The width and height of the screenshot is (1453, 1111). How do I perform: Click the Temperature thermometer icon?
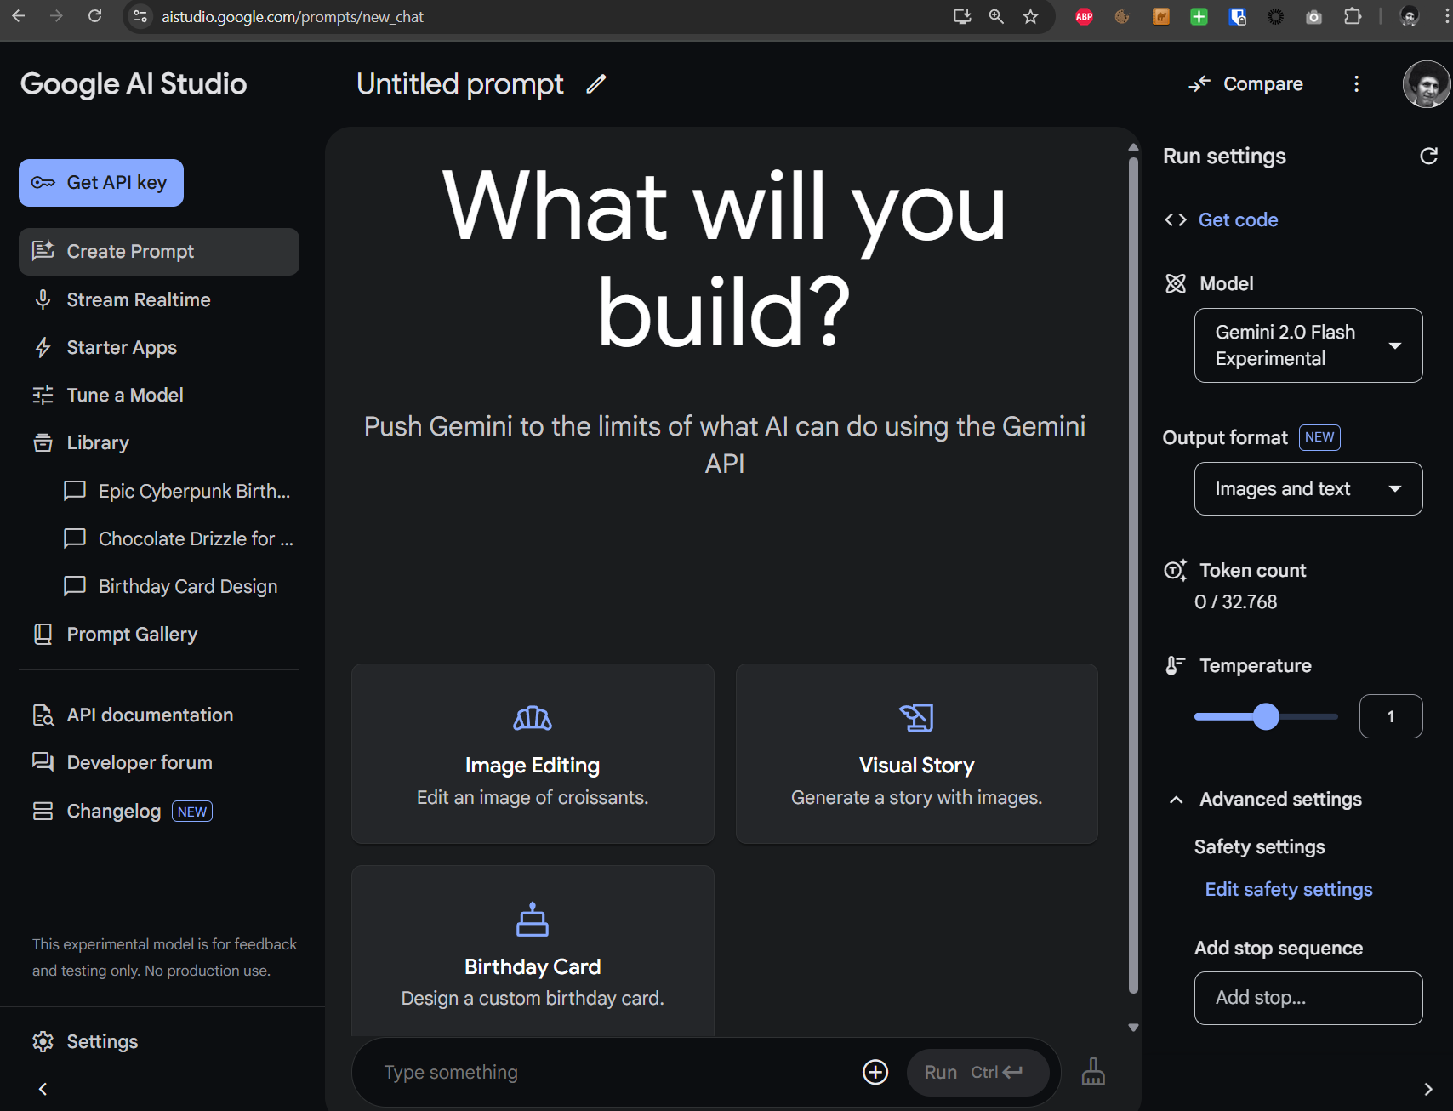pyautogui.click(x=1175, y=665)
